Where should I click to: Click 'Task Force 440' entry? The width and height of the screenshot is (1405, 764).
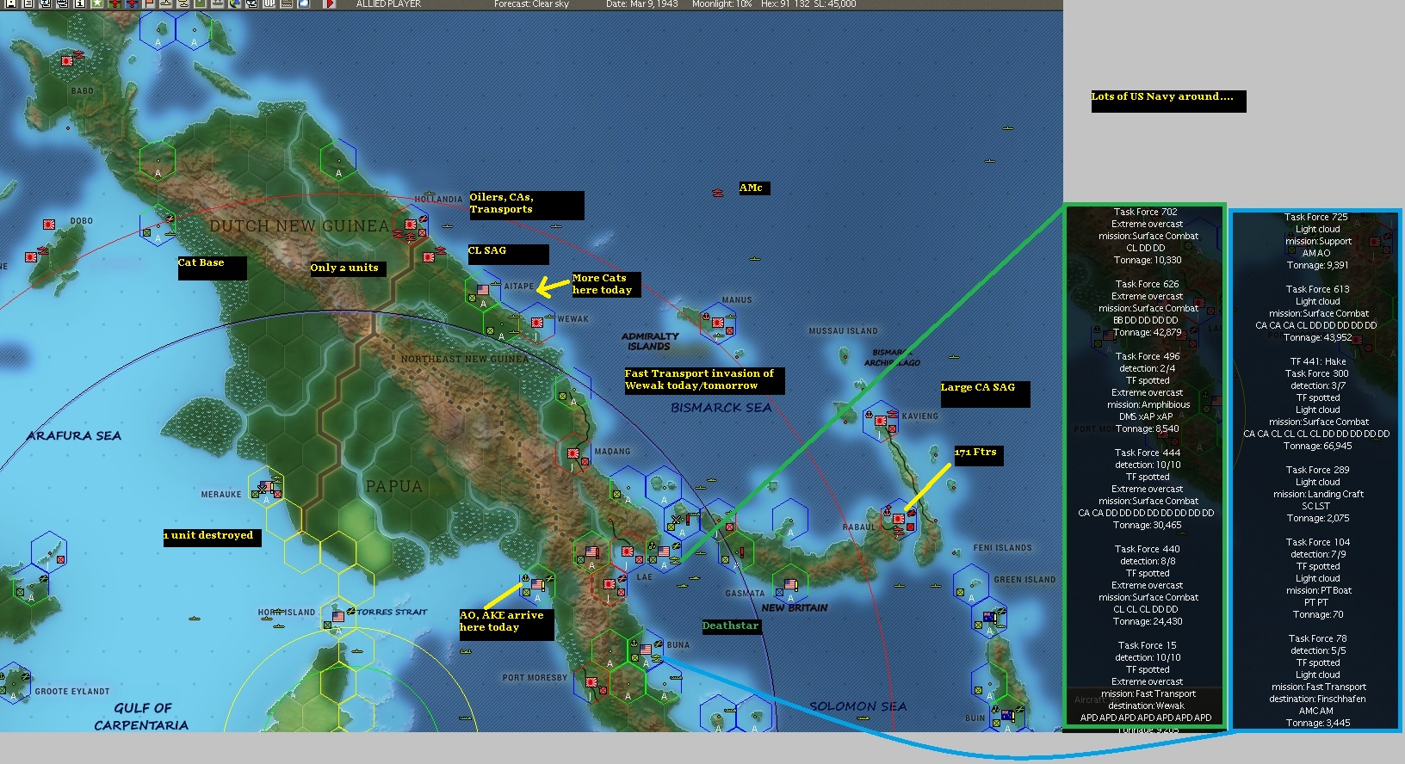(1148, 549)
